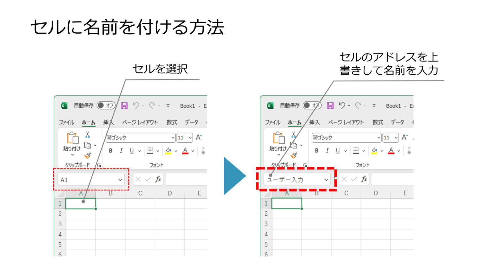Open the クリップボード dialog launcher
Image resolution: width=493 pixels, height=277 pixels.
point(99,165)
